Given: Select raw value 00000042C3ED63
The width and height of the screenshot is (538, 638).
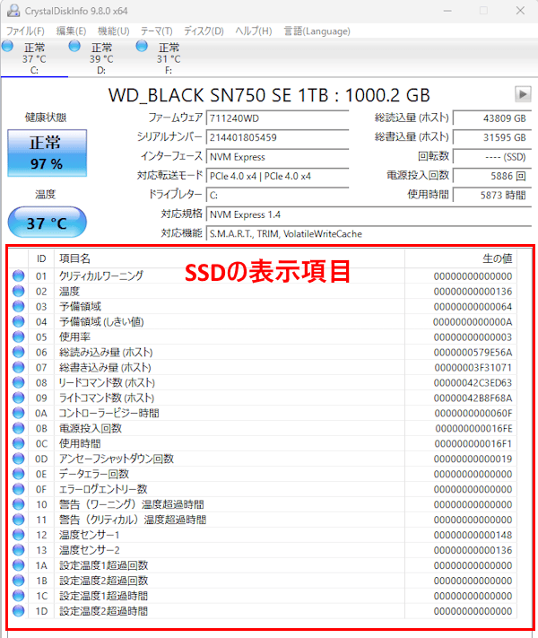Looking at the screenshot, I should click(x=473, y=383).
